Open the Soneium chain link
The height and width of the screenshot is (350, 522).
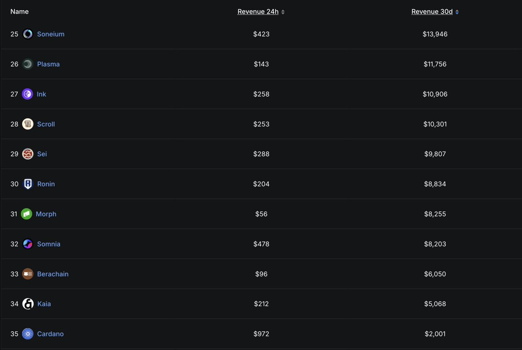coord(50,34)
